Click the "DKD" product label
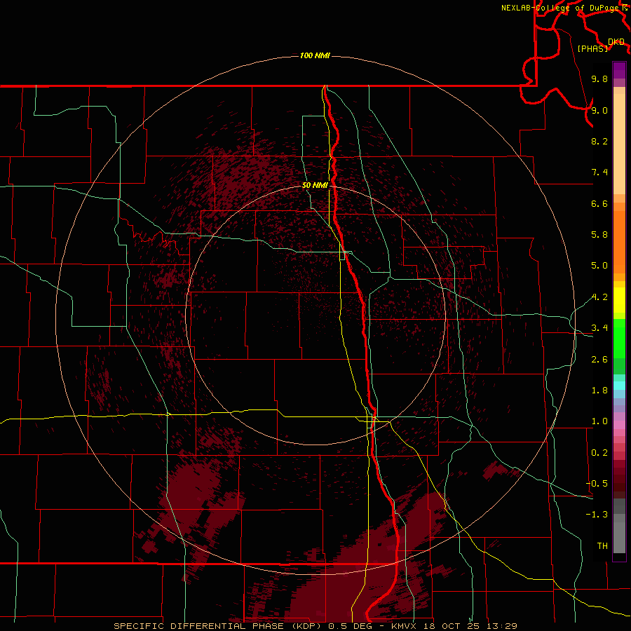 tap(616, 42)
